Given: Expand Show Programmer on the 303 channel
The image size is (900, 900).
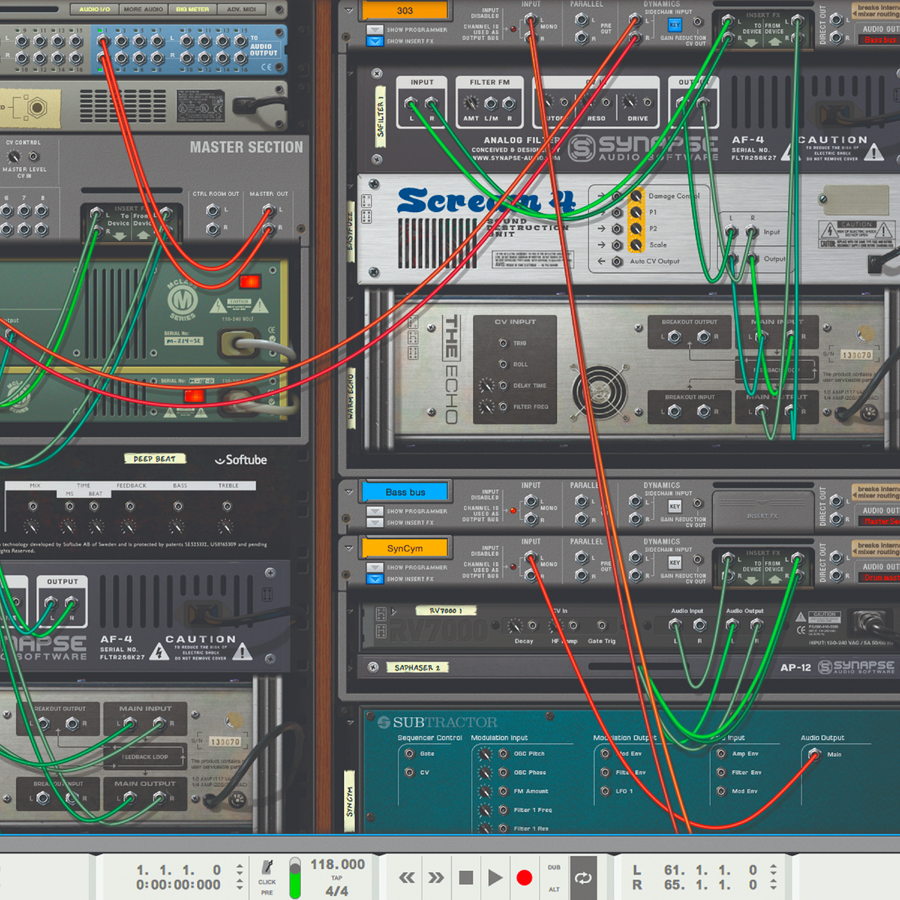Looking at the screenshot, I should [x=375, y=30].
